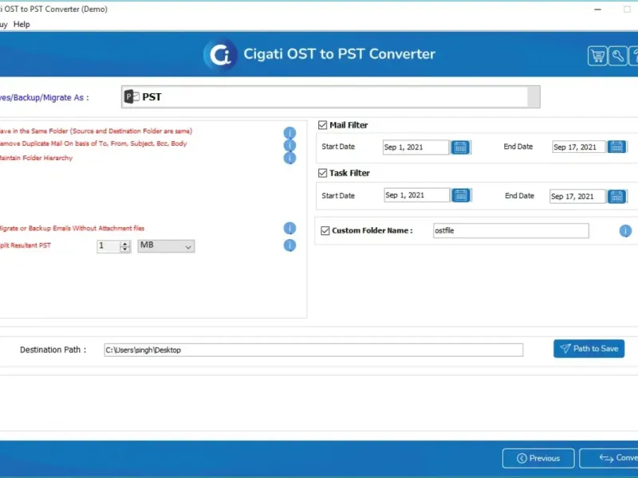Click the Destination Path field
This screenshot has width=638, height=478.
tap(313, 350)
